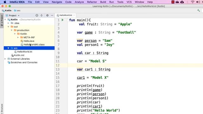
Task: Open the IntelliJ IDEA application menu
Action: [17, 2]
